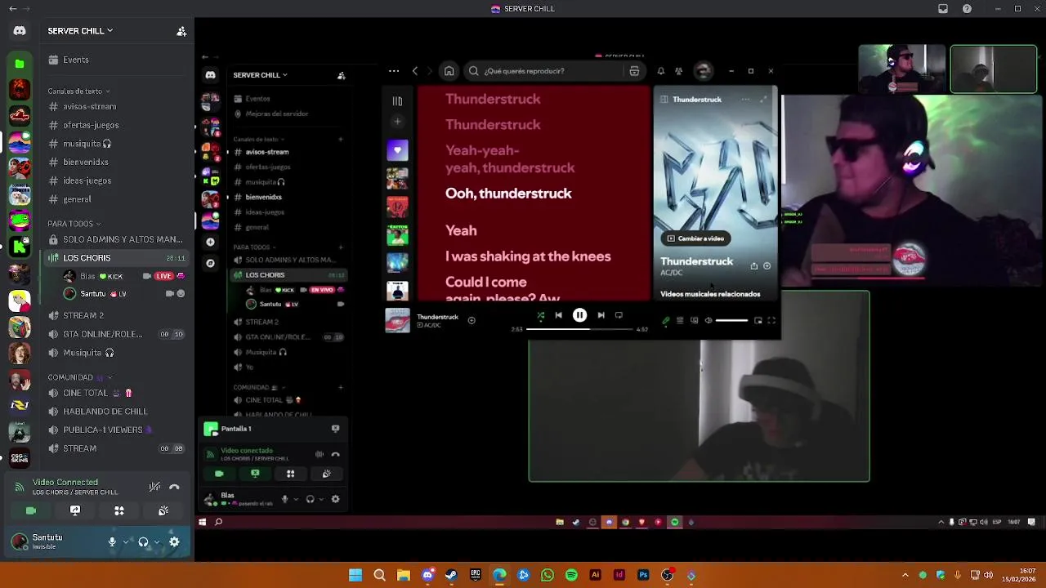Image resolution: width=1046 pixels, height=588 pixels.
Task: Open microphone input options arrow
Action: point(125,541)
